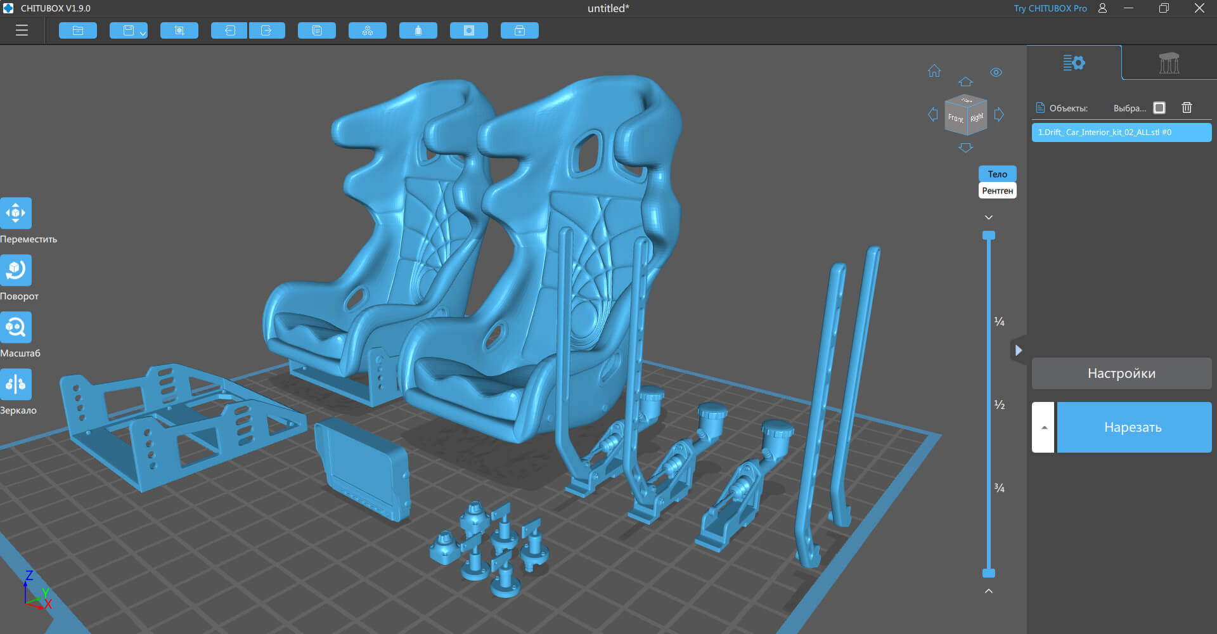Select the Rotate (Поворот) tool
The height and width of the screenshot is (634, 1217).
click(16, 270)
